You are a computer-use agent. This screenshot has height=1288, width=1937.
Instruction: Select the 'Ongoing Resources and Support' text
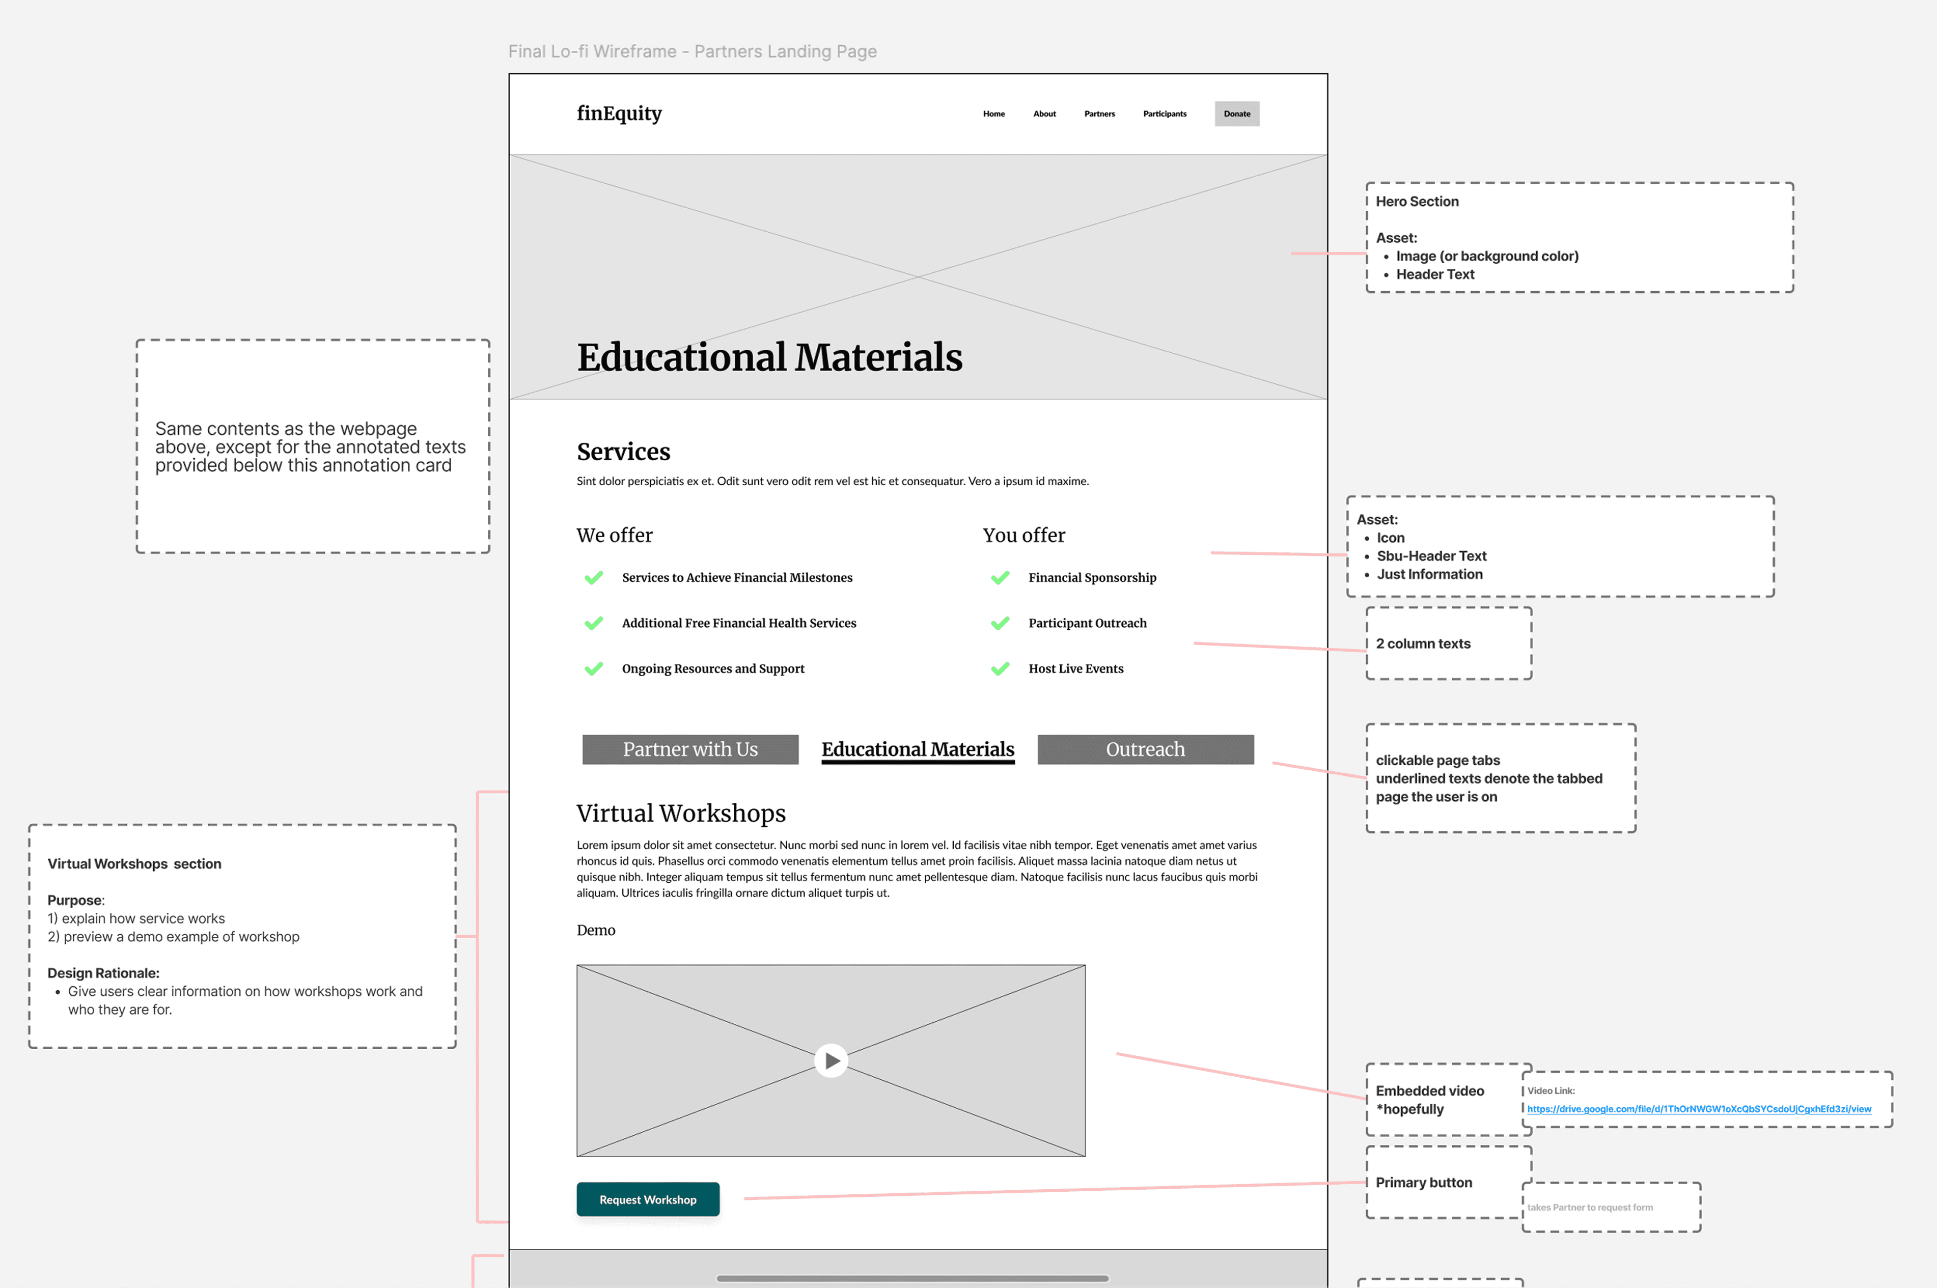coord(713,668)
